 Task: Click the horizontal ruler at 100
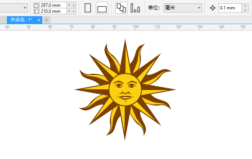point(135,27)
